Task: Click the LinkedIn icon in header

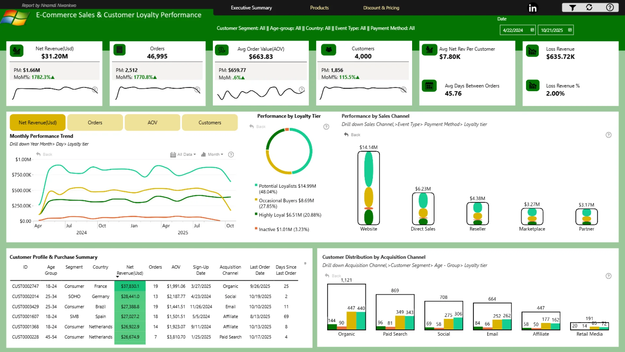Action: click(x=533, y=8)
